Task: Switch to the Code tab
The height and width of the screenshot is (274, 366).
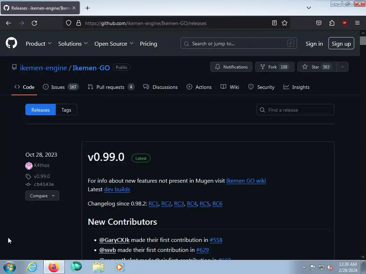Action: 24,87
